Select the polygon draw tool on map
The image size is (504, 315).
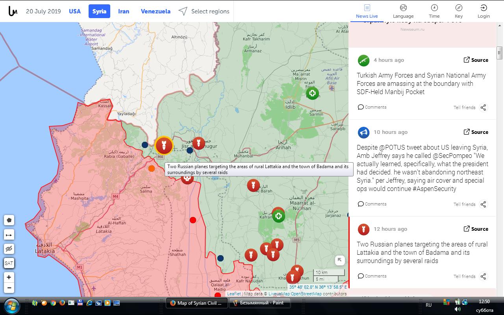9,220
